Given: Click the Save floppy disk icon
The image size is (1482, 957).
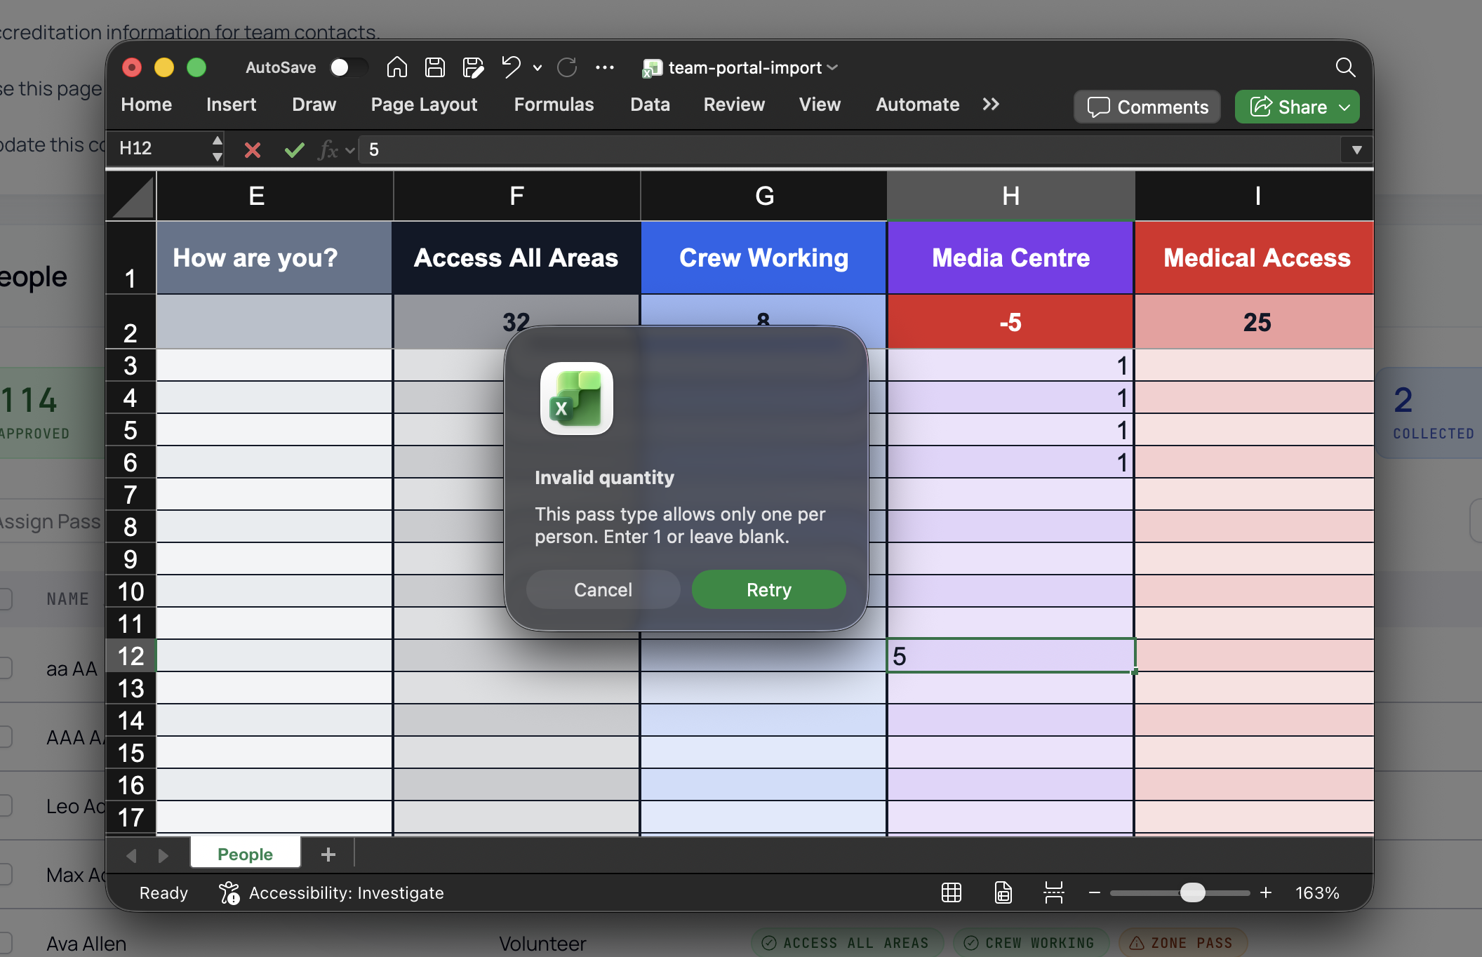Looking at the screenshot, I should (435, 67).
